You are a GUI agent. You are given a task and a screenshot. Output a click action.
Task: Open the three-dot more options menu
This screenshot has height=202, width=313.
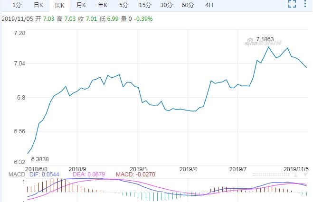305,5
